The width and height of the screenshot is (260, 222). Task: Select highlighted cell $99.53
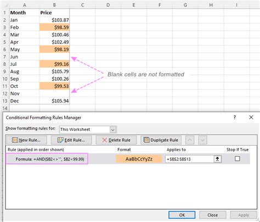[54, 86]
